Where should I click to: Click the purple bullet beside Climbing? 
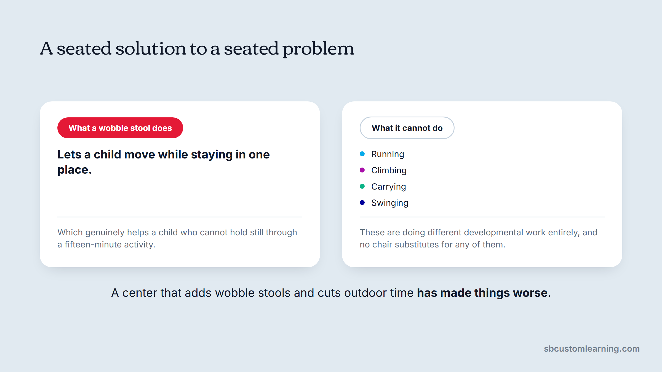pyautogui.click(x=362, y=170)
